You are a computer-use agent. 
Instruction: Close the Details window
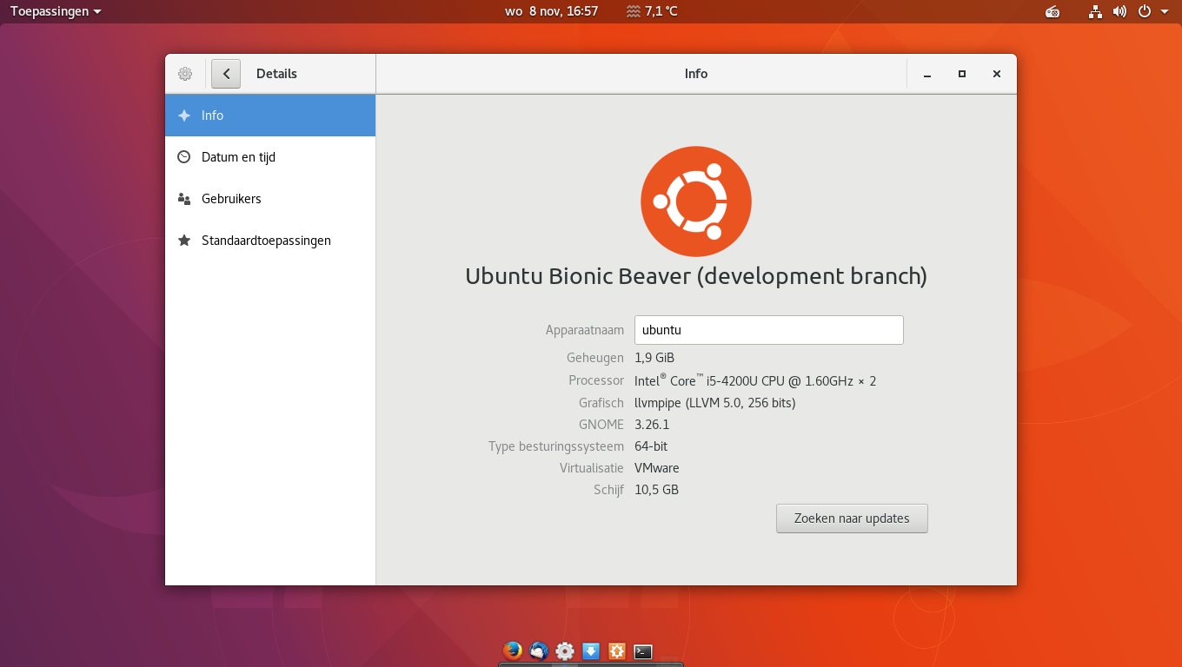point(997,74)
